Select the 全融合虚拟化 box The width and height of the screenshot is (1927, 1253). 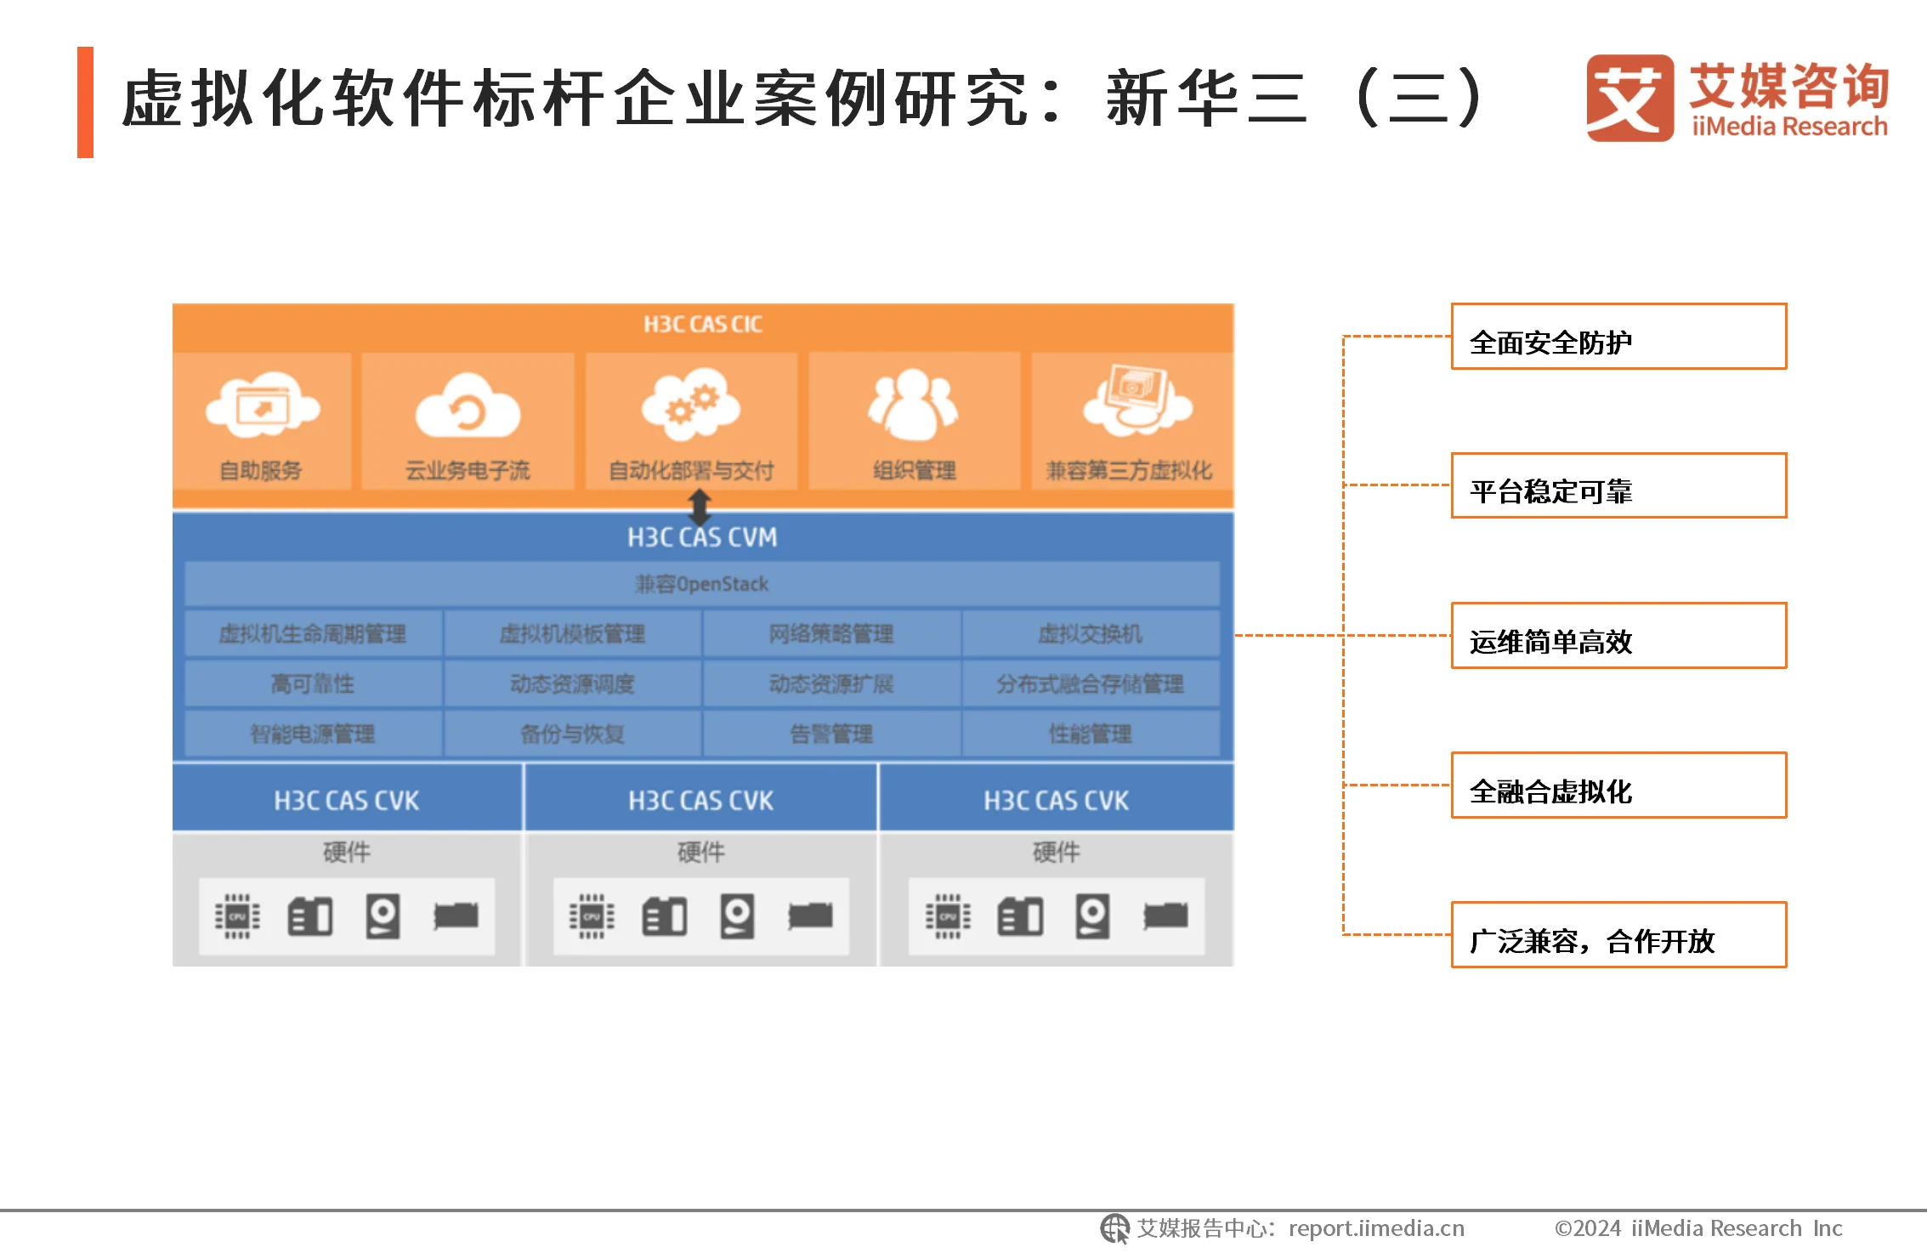pyautogui.click(x=1618, y=785)
